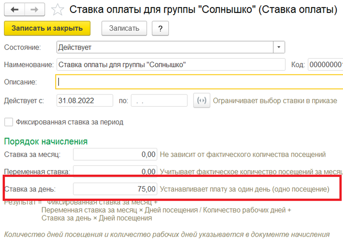
Task: Click the 'Записать' button
Action: [x=124, y=28]
